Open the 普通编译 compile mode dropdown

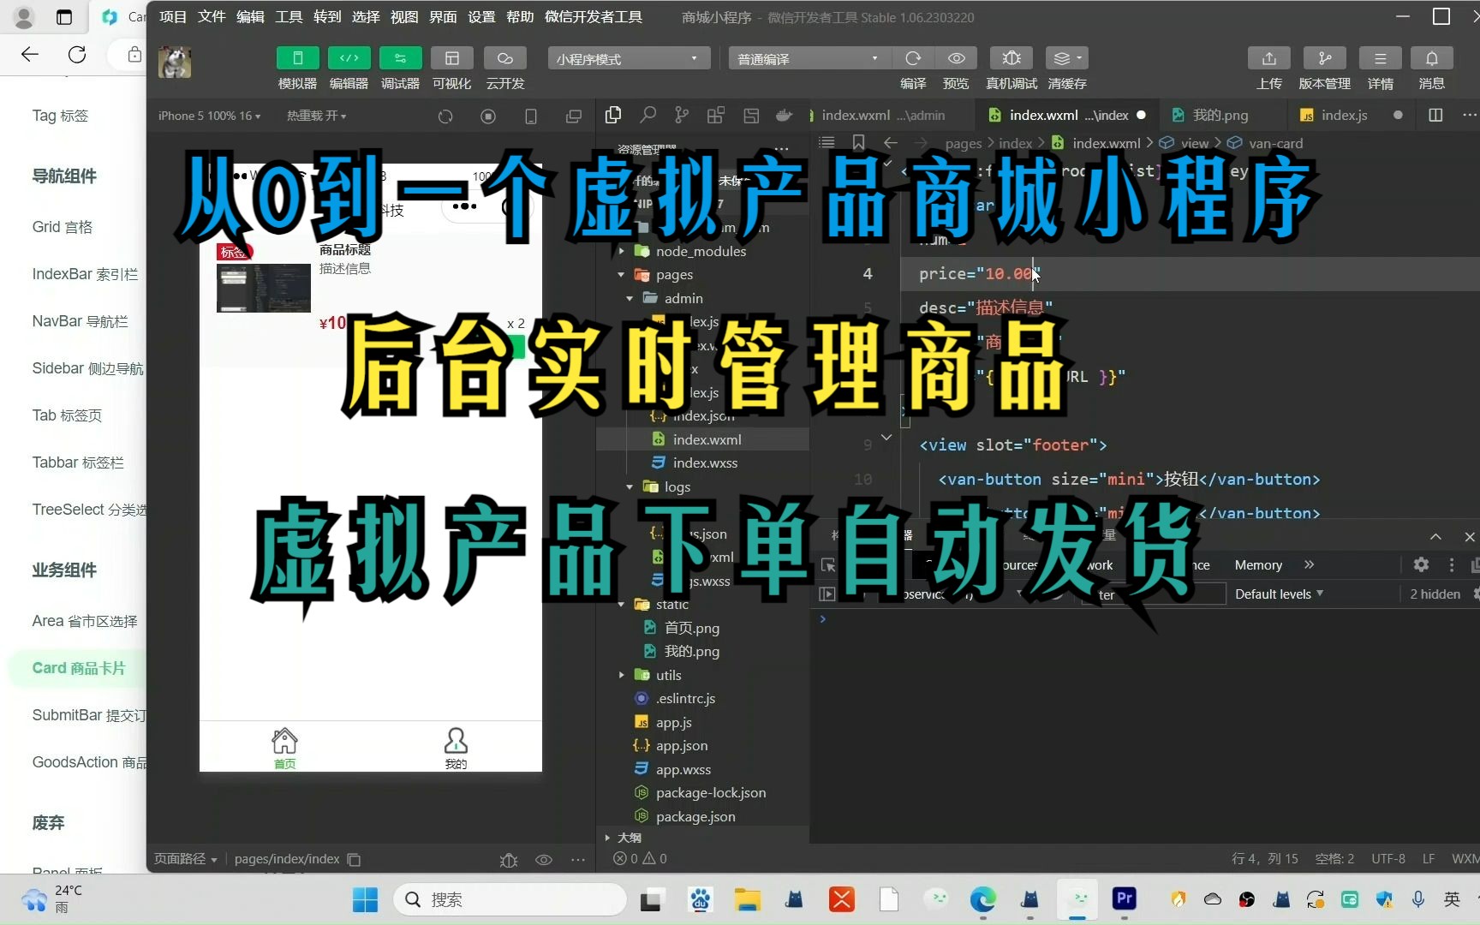tap(806, 58)
